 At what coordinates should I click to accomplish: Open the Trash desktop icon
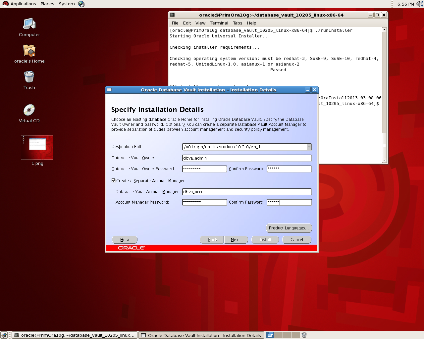[x=29, y=77]
